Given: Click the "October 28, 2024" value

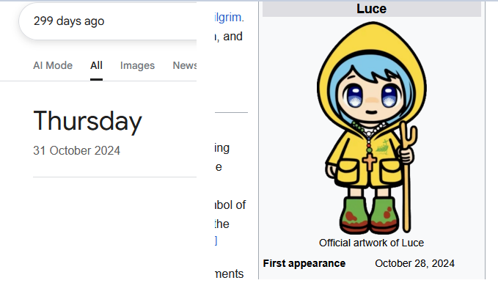Looking at the screenshot, I should 414,263.
